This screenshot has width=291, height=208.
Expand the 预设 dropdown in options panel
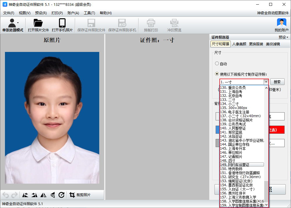[283, 37]
